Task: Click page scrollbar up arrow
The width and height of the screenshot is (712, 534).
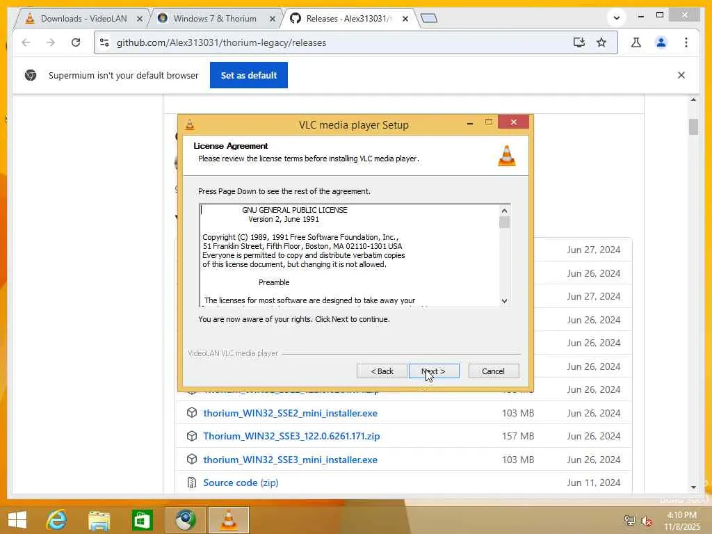Action: coord(693,99)
